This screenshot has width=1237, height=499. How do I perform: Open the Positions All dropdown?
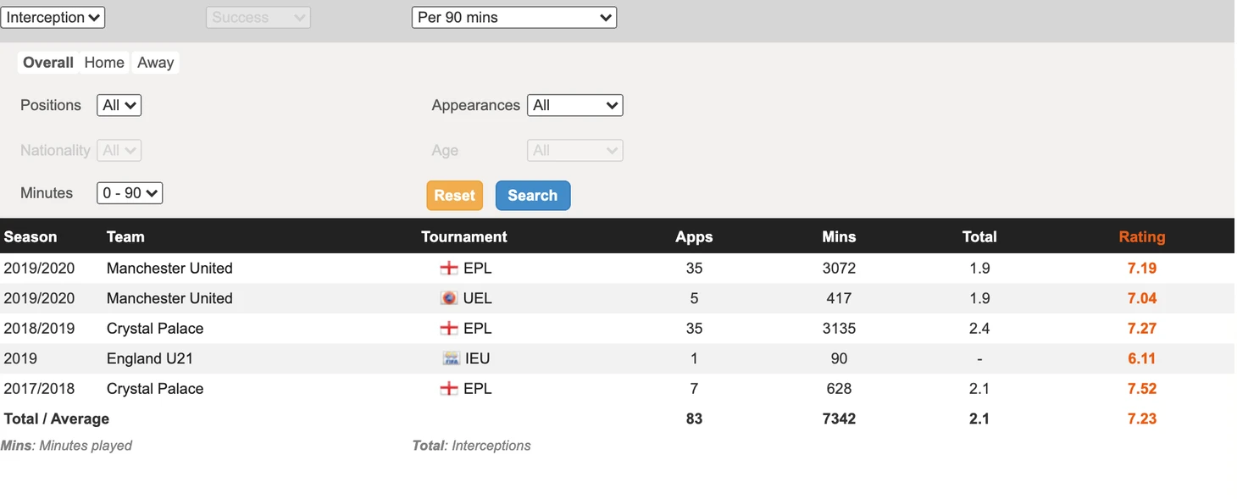119,105
